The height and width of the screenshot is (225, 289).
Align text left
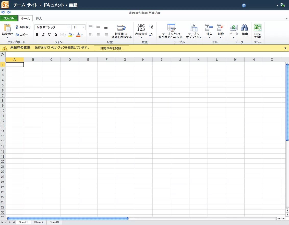pos(90,35)
